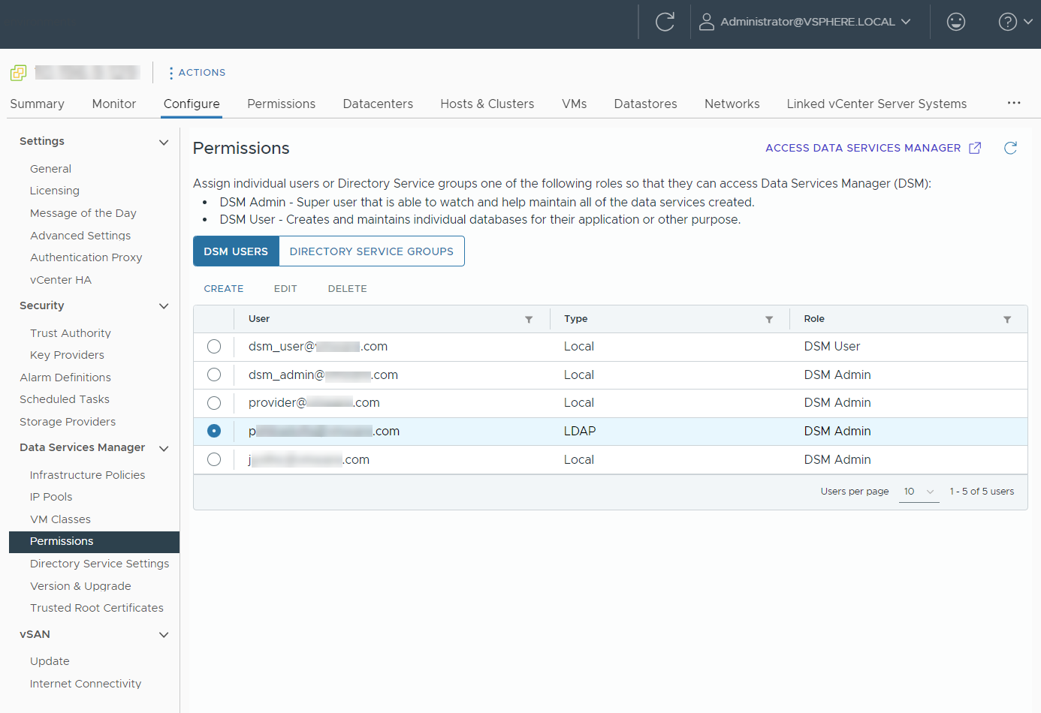Click the vCenter server icon beside the name

18,73
